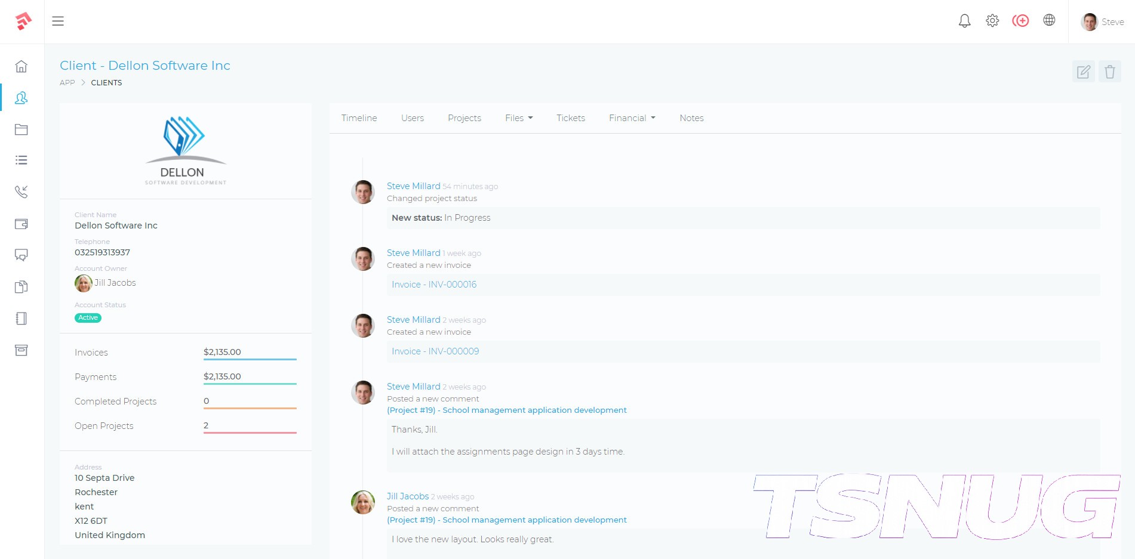
Task: Open the Steve user profile menu
Action: coord(1102,22)
